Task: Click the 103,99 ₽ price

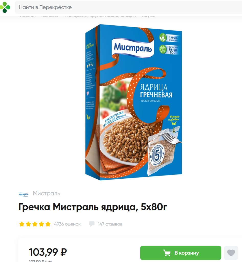Action: [48, 252]
